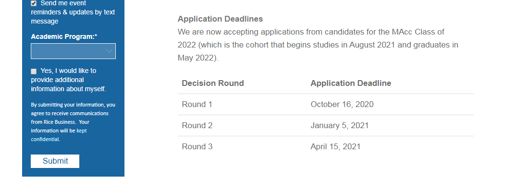
Task: Click the chevron arrow in Academic Program field
Action: pyautogui.click(x=109, y=51)
